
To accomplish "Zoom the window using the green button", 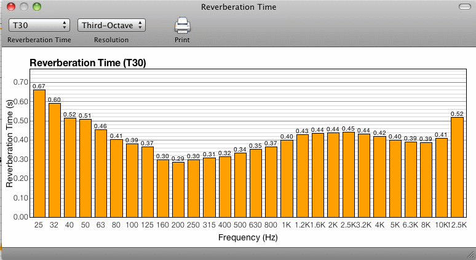I will pos(36,7).
